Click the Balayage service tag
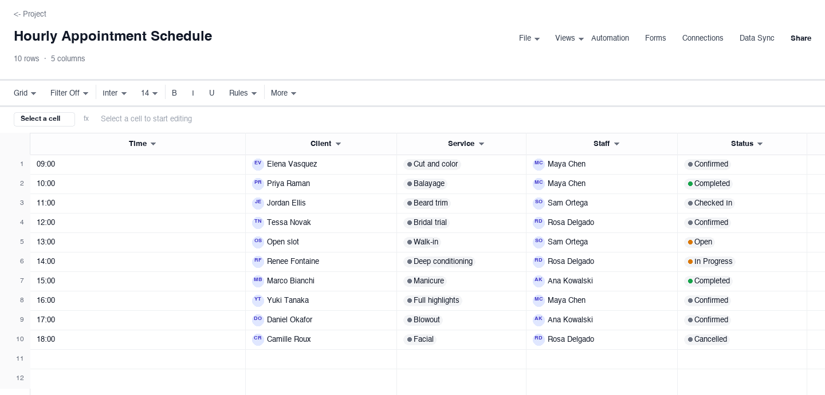Screen dimensions: 825x395 [425, 184]
